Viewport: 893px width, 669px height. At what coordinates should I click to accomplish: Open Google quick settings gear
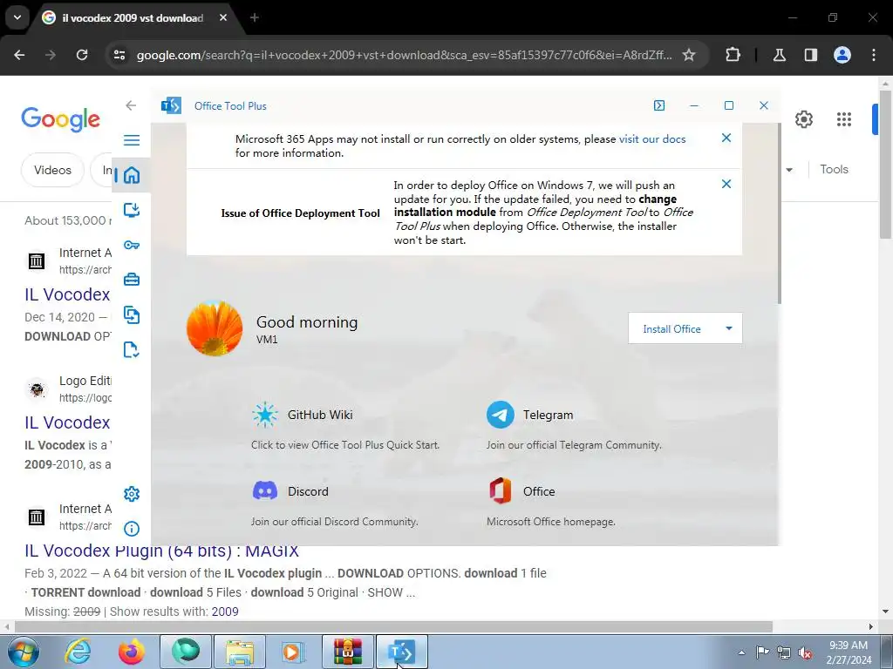pyautogui.click(x=803, y=118)
